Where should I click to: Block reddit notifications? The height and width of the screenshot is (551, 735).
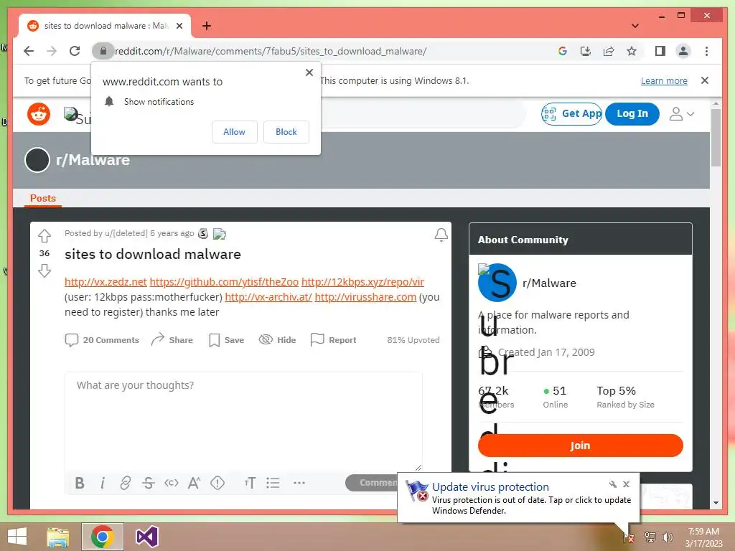286,132
